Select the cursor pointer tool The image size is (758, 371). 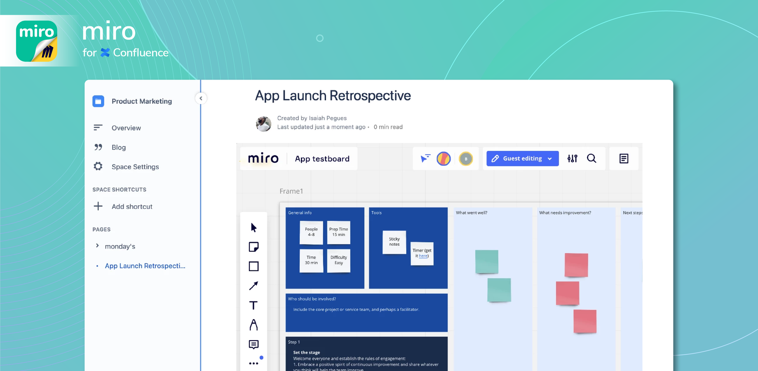pos(253,228)
